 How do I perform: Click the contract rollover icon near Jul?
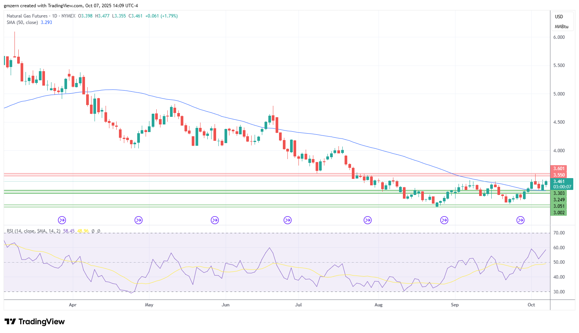[287, 220]
